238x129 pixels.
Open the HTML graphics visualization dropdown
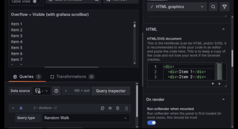point(177,7)
